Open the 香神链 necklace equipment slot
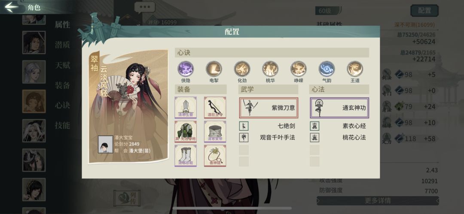 [x=215, y=156]
